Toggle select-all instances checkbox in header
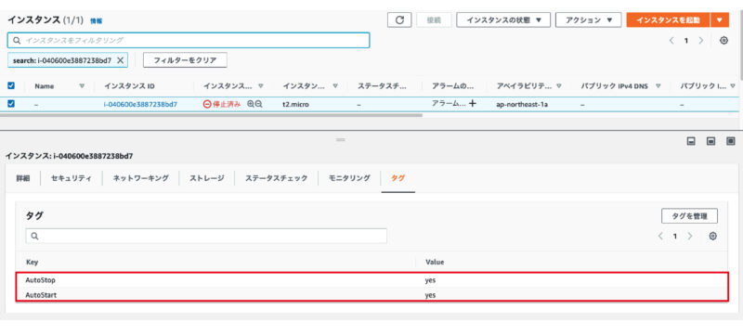743x335 pixels. (x=11, y=85)
